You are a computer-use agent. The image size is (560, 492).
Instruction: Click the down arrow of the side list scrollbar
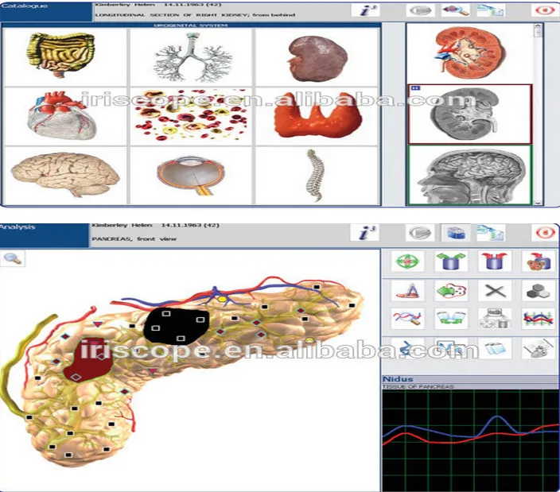538,203
